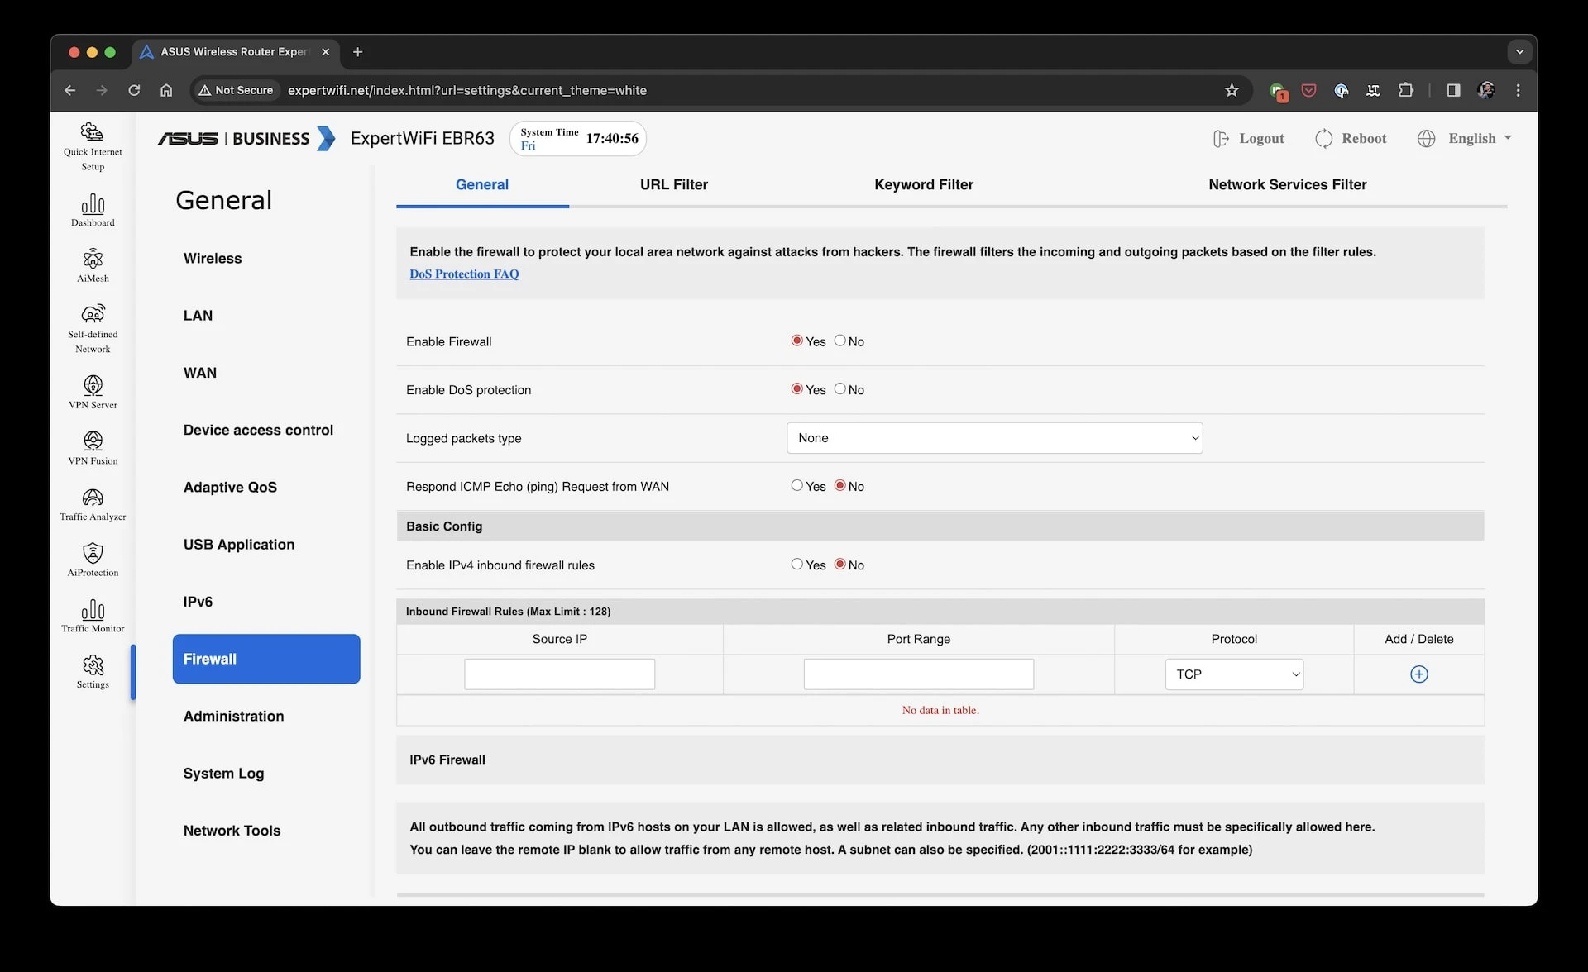This screenshot has height=972, width=1588.
Task: Click the browser forward arrow
Action: 102,90
